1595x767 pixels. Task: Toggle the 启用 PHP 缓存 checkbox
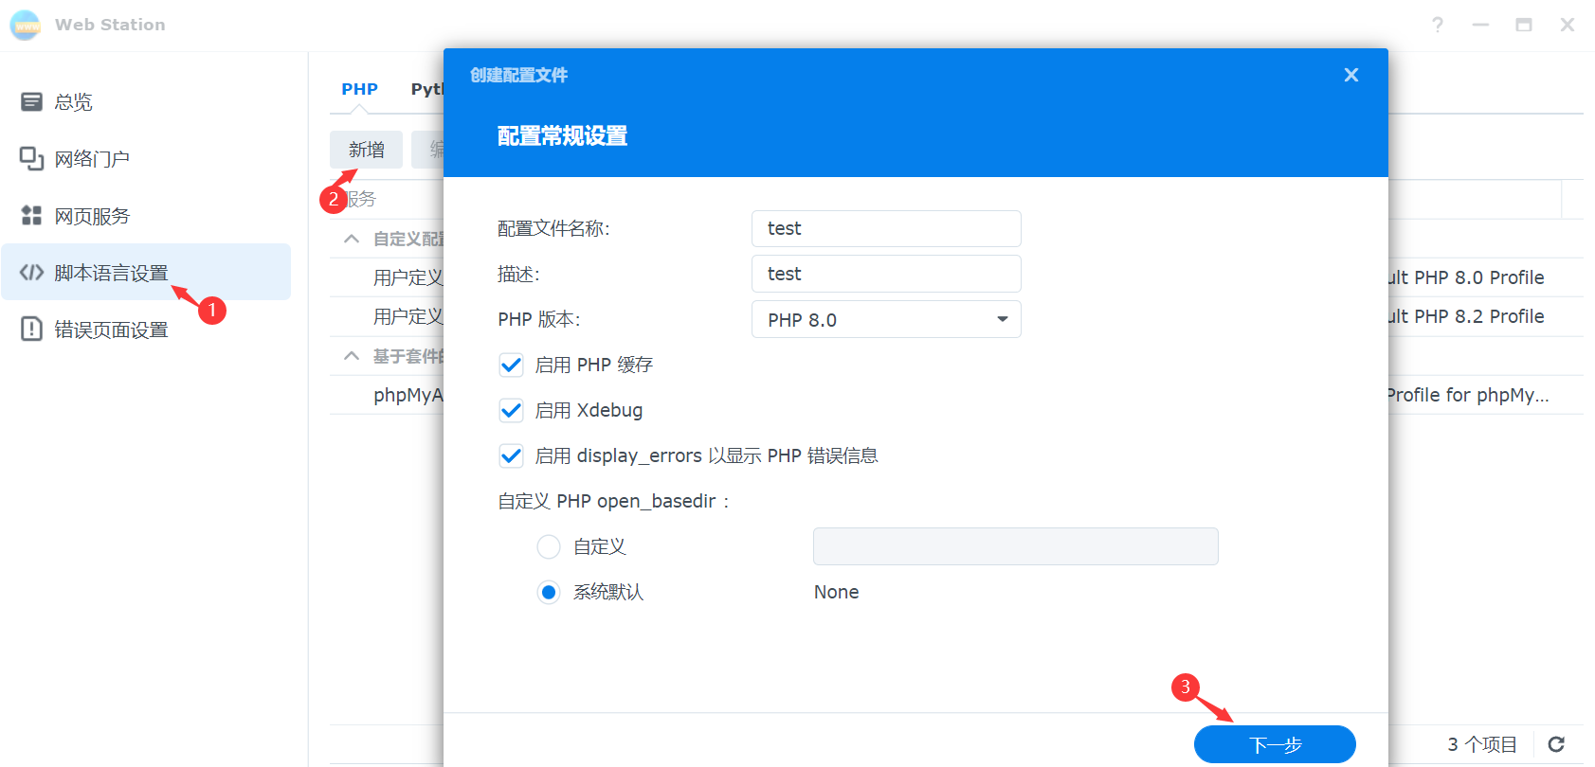(511, 365)
